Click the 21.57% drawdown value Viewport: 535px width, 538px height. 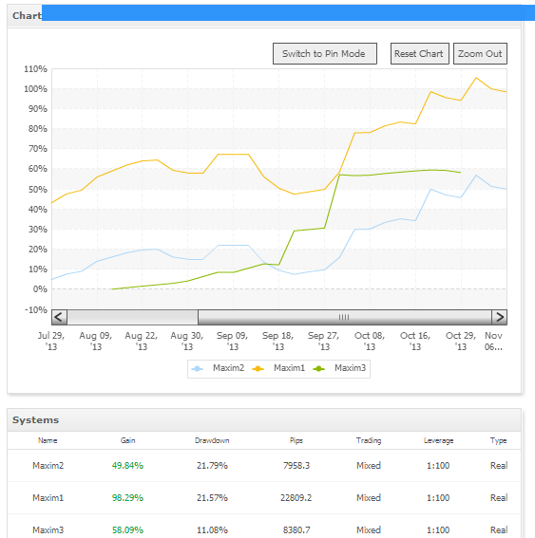pos(212,498)
